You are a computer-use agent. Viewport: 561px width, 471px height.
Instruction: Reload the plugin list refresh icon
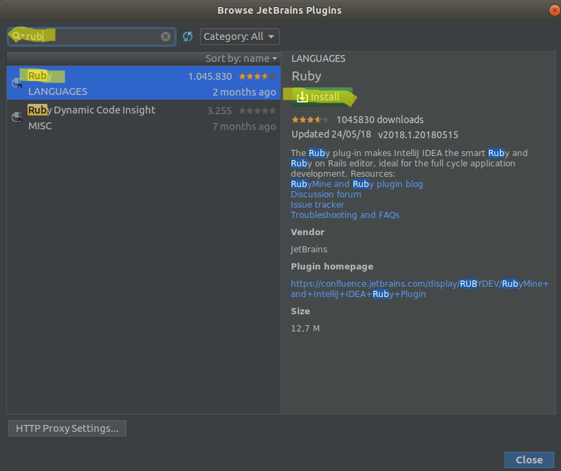(188, 36)
